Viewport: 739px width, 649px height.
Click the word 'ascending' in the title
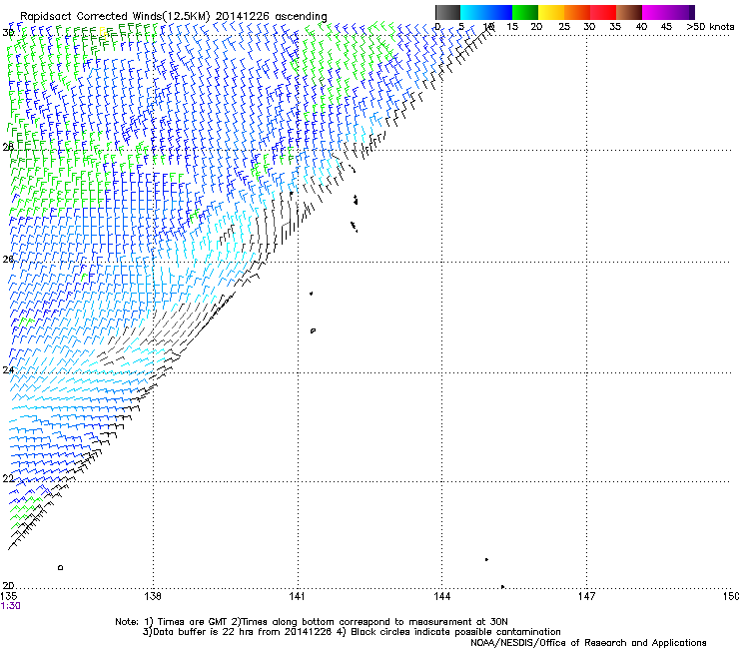[x=301, y=17]
